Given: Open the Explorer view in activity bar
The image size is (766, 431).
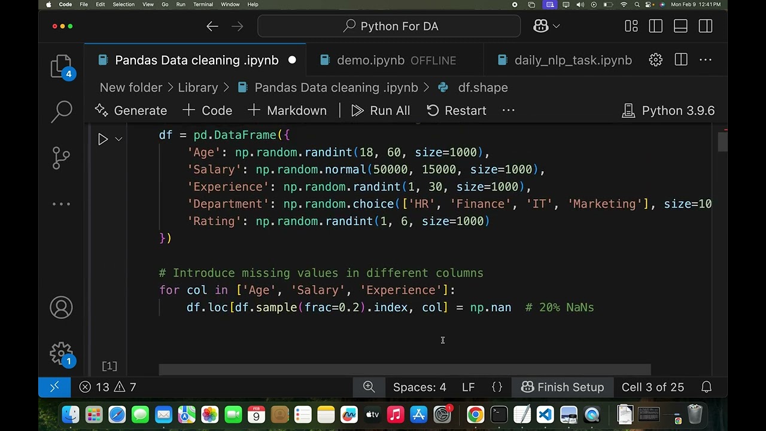Looking at the screenshot, I should pyautogui.click(x=61, y=67).
